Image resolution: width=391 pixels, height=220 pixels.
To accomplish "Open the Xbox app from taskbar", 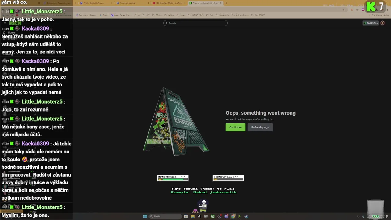I will (x=213, y=216).
